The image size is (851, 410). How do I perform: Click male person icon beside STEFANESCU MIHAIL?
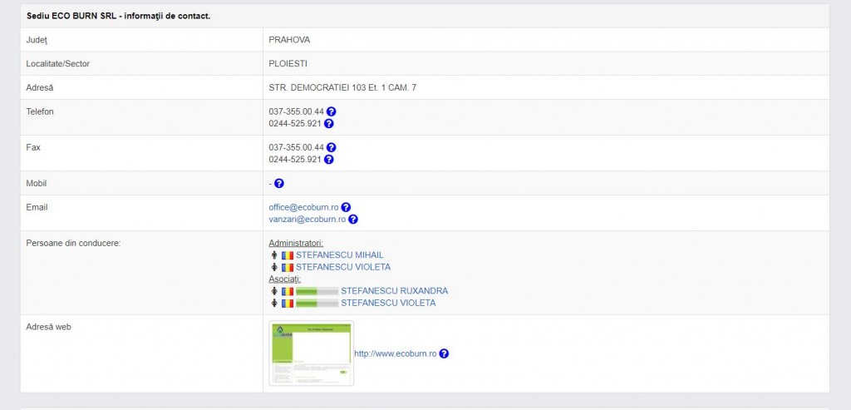(x=274, y=254)
